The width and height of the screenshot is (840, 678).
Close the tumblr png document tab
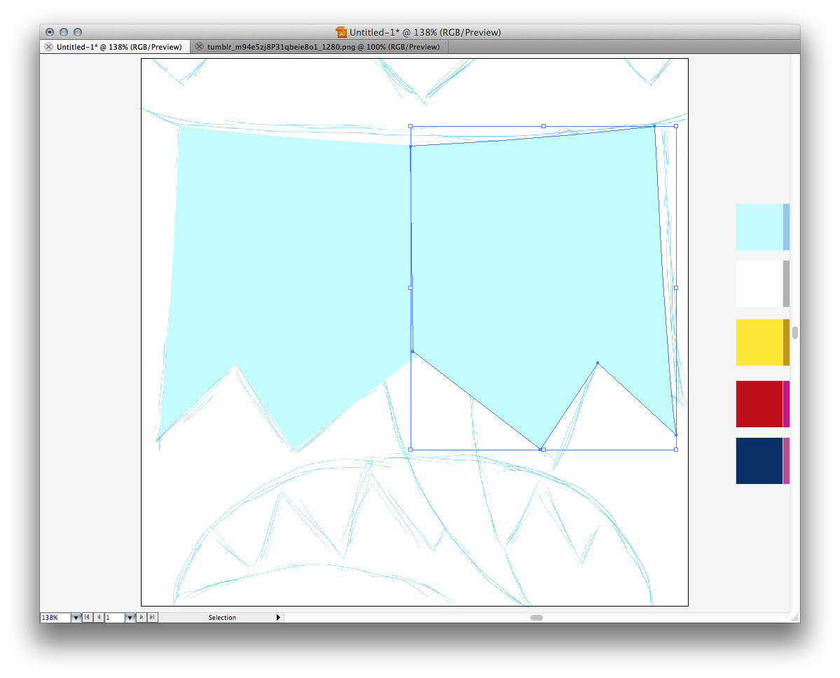[x=199, y=47]
